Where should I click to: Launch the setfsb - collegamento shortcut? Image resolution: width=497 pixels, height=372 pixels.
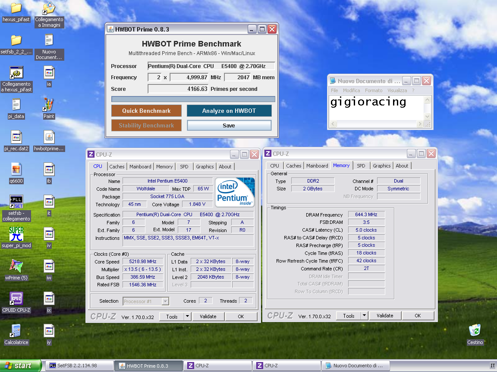pyautogui.click(x=16, y=202)
